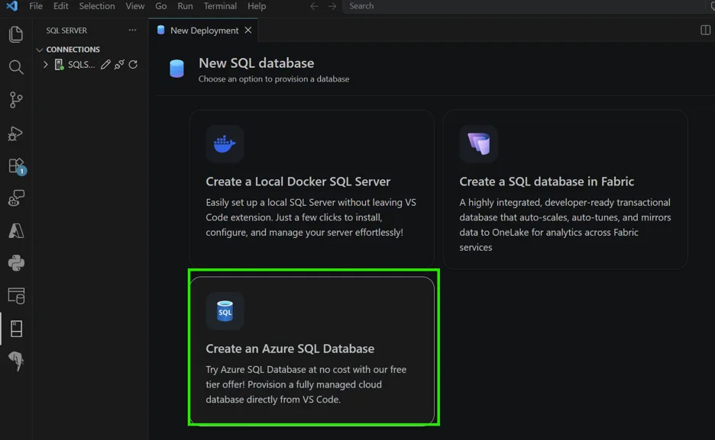
Task: Select the New Deployment tab
Action: pos(203,30)
